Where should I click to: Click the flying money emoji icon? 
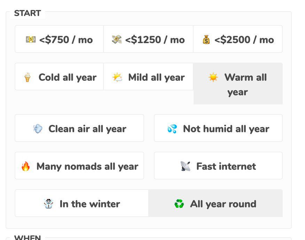click(117, 40)
